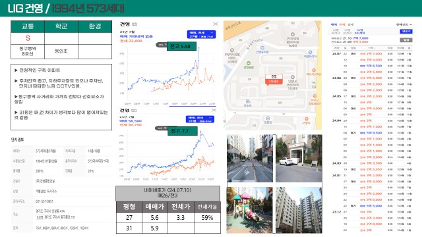The image size is (422, 237).
Task: Click the 매매최고 7억 7,000 value
Action: [x=361, y=38]
